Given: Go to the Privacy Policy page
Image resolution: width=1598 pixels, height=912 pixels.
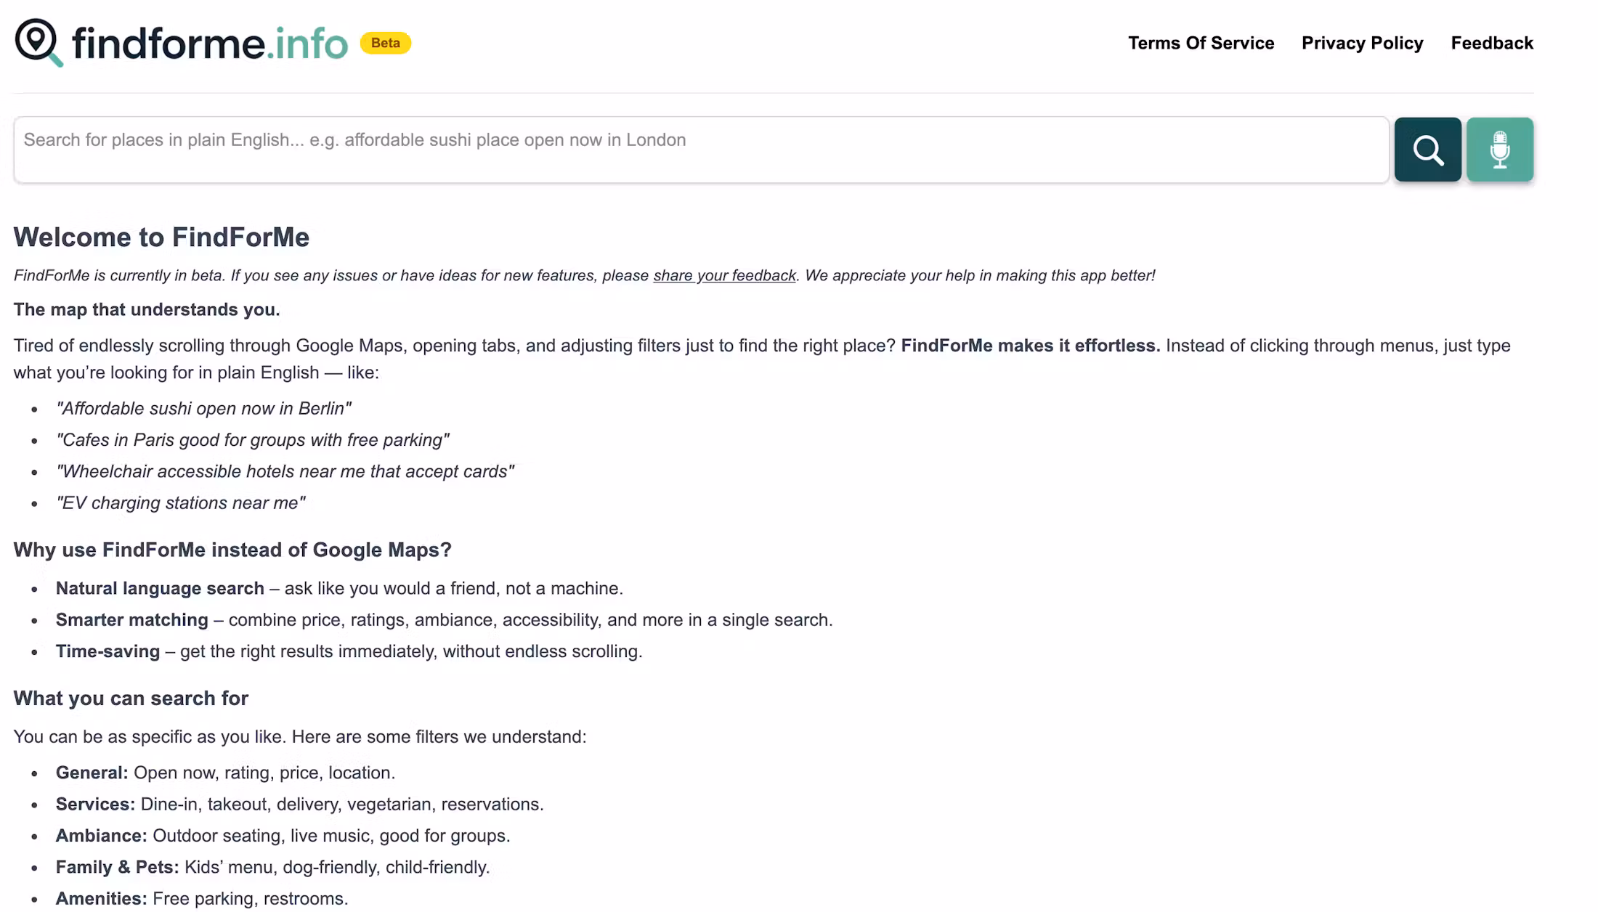Looking at the screenshot, I should click(1362, 43).
